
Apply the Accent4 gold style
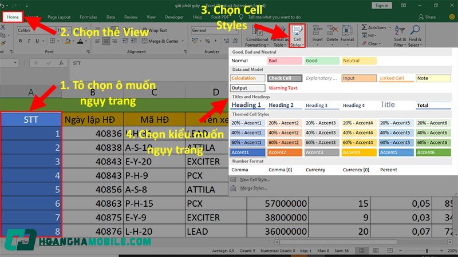pos(359,152)
